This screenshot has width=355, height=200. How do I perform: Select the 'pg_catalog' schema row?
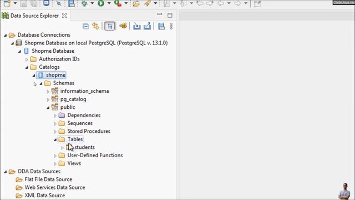[73, 99]
